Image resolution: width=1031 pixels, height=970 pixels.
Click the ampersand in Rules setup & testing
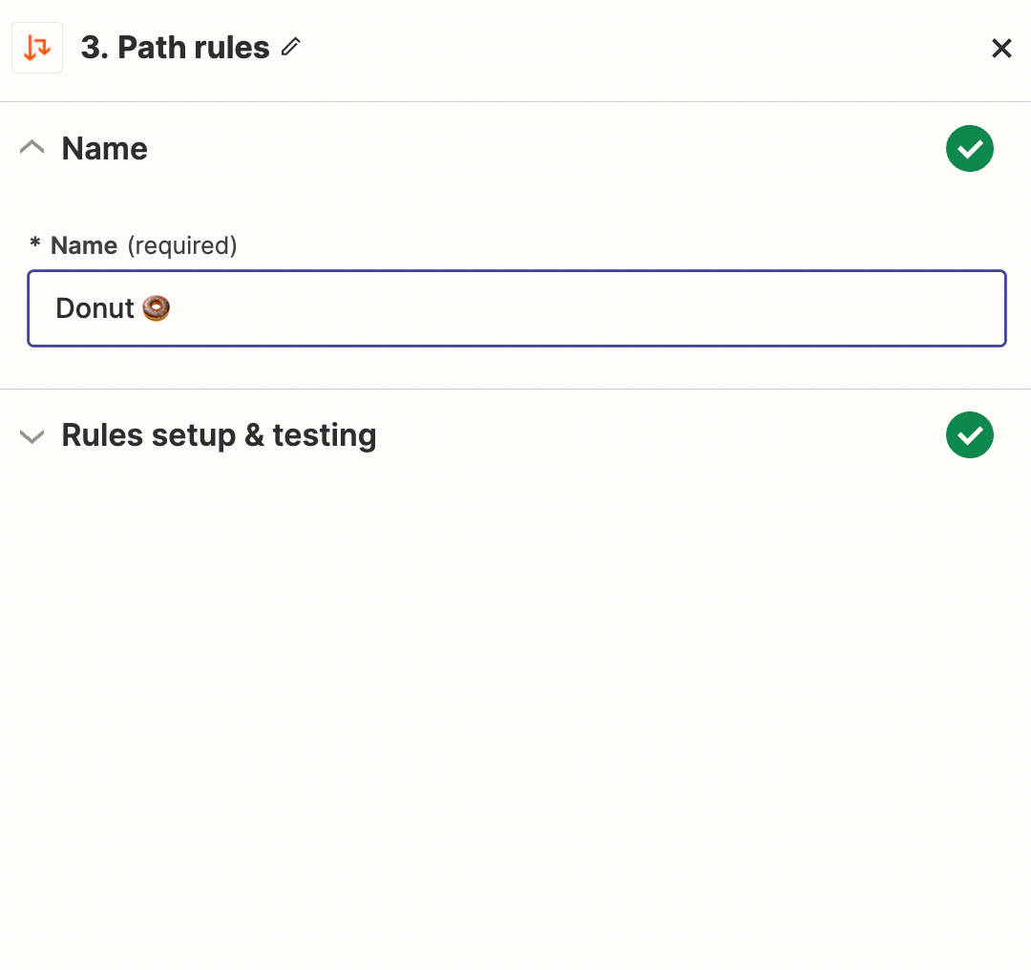click(x=254, y=435)
